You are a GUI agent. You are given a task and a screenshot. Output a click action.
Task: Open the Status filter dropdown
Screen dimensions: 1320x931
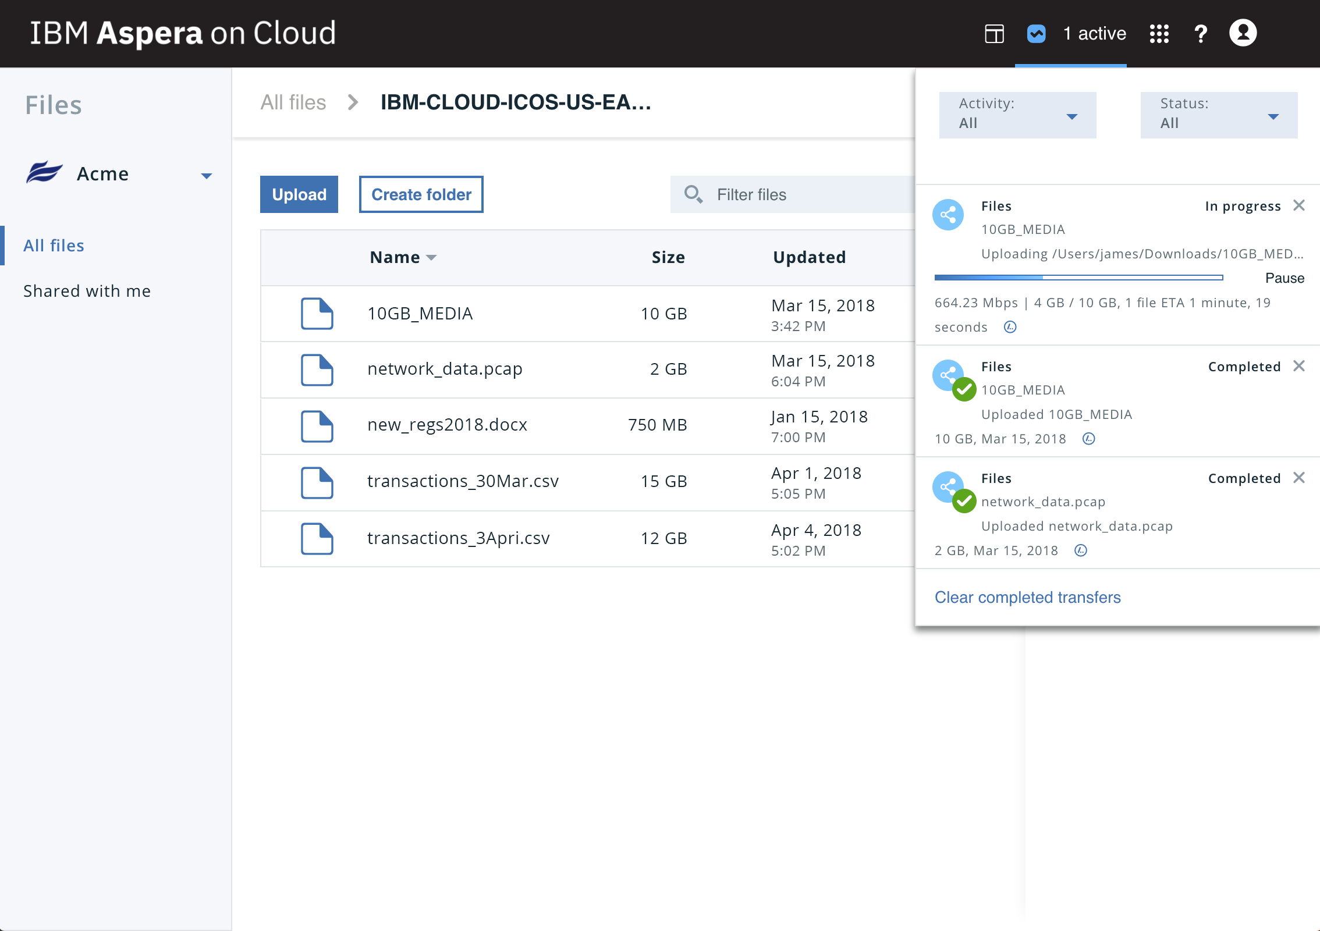[x=1218, y=115]
